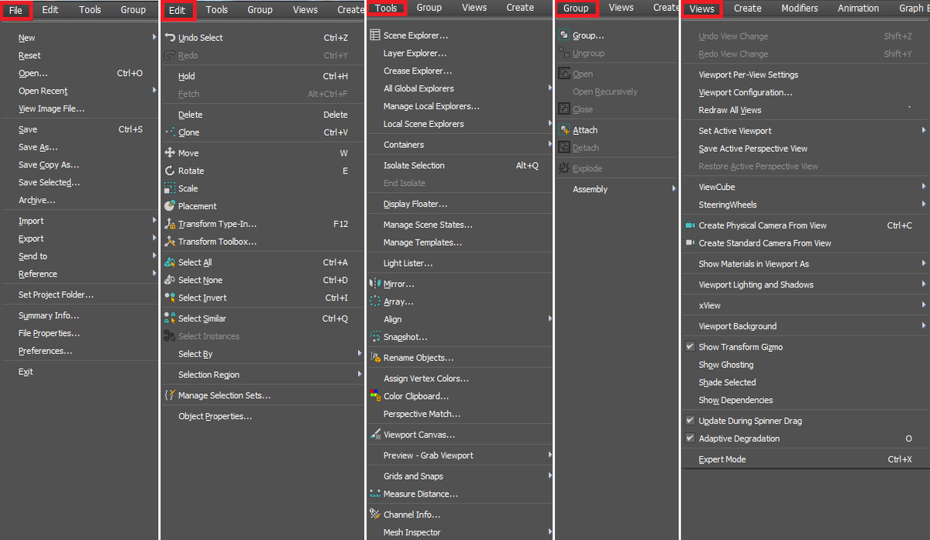
Task: Open Transform Toolbox via its icon
Action: click(170, 242)
